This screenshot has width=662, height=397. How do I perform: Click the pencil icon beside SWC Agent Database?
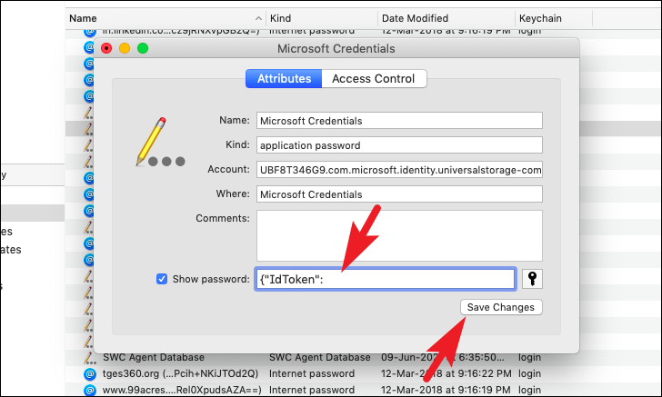[x=89, y=358]
